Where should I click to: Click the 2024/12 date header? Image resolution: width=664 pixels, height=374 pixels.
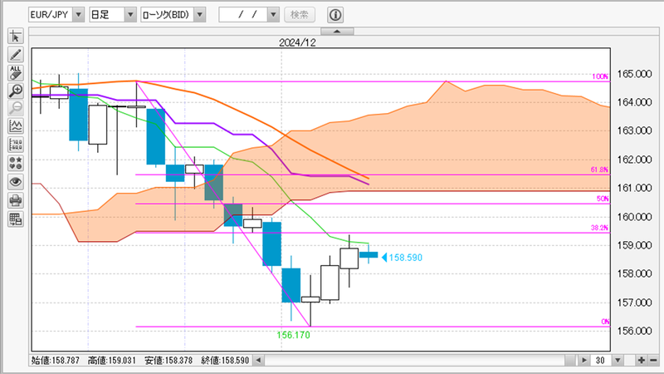[x=297, y=42]
